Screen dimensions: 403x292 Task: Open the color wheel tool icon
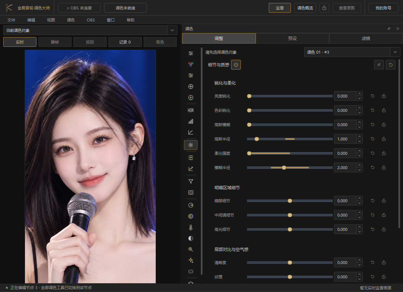pos(191,98)
